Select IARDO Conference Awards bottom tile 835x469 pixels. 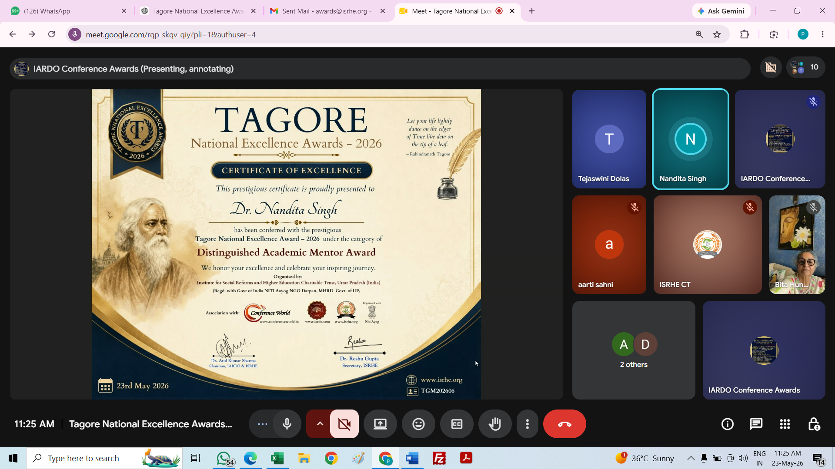coord(764,350)
